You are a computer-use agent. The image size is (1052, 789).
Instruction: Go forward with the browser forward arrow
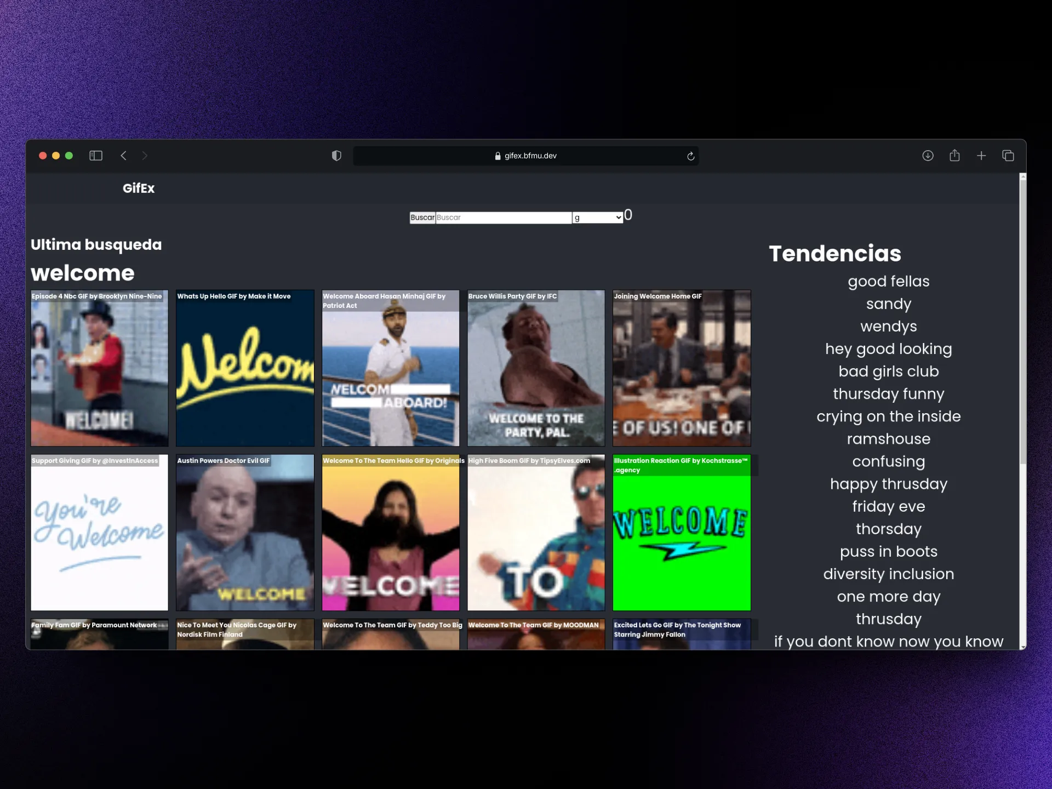pyautogui.click(x=145, y=156)
